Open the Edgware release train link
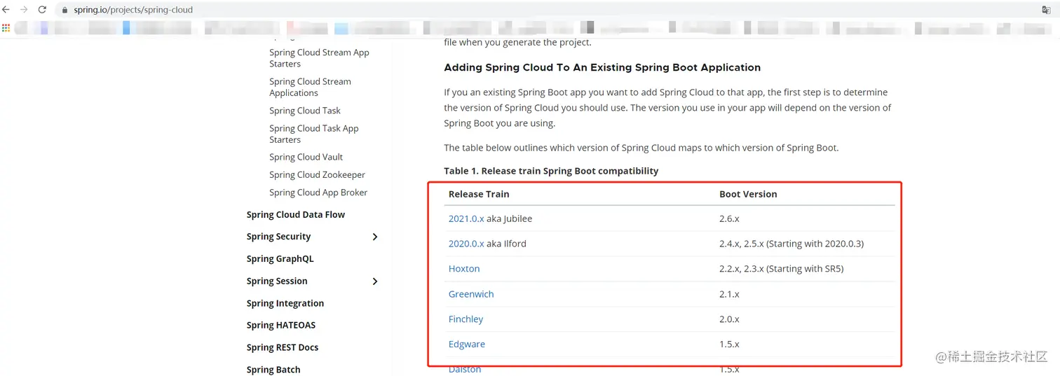The height and width of the screenshot is (376, 1060). [467, 344]
